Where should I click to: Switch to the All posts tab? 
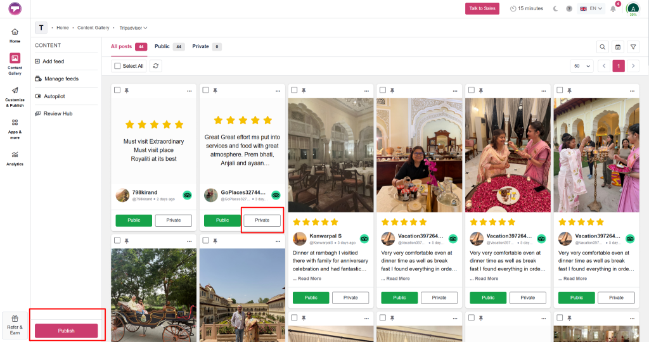[129, 47]
